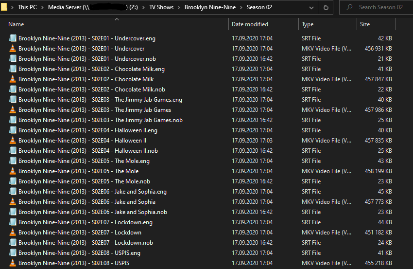413x269 pixels.
Task: Select file name S02E07 - Lockdown video
Action: click(x=80, y=233)
